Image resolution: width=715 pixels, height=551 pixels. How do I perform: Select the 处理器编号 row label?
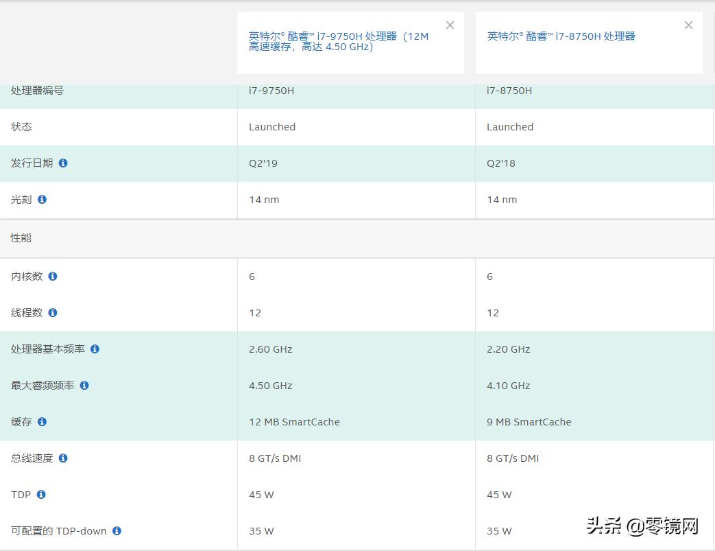[37, 91]
